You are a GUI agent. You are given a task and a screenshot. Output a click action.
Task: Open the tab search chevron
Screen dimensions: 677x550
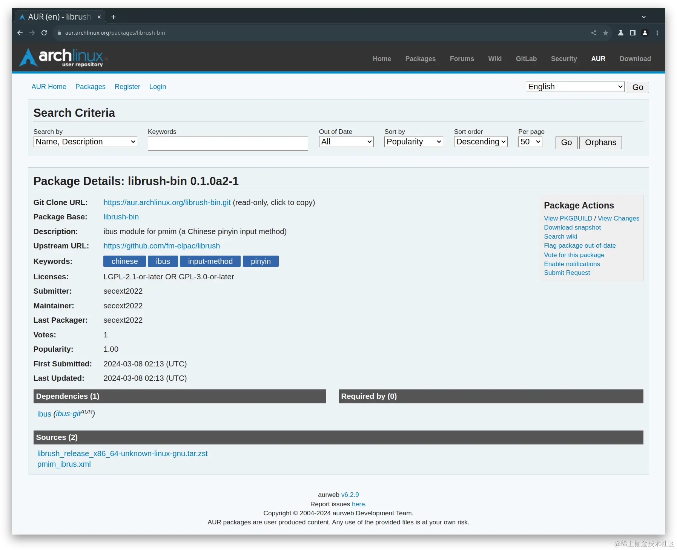point(644,17)
